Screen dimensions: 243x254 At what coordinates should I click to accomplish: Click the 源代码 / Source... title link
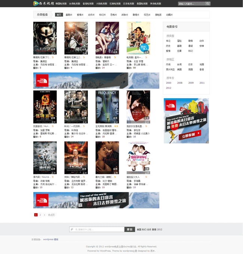42,177
